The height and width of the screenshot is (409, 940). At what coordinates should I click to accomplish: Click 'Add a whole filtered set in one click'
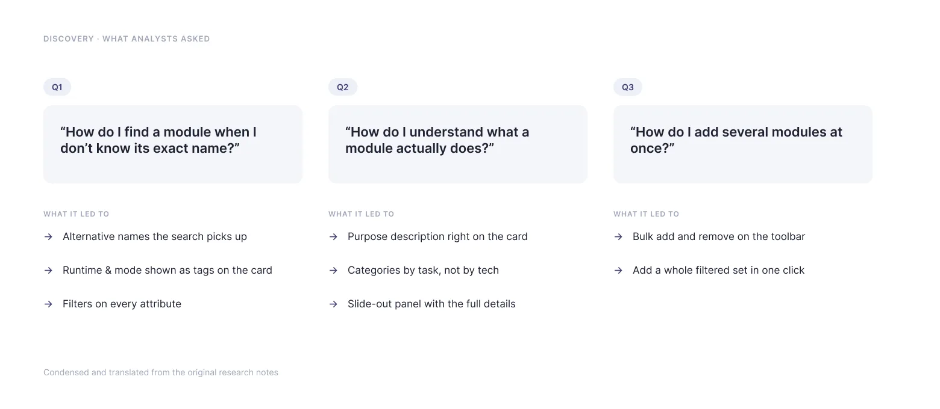tap(718, 271)
